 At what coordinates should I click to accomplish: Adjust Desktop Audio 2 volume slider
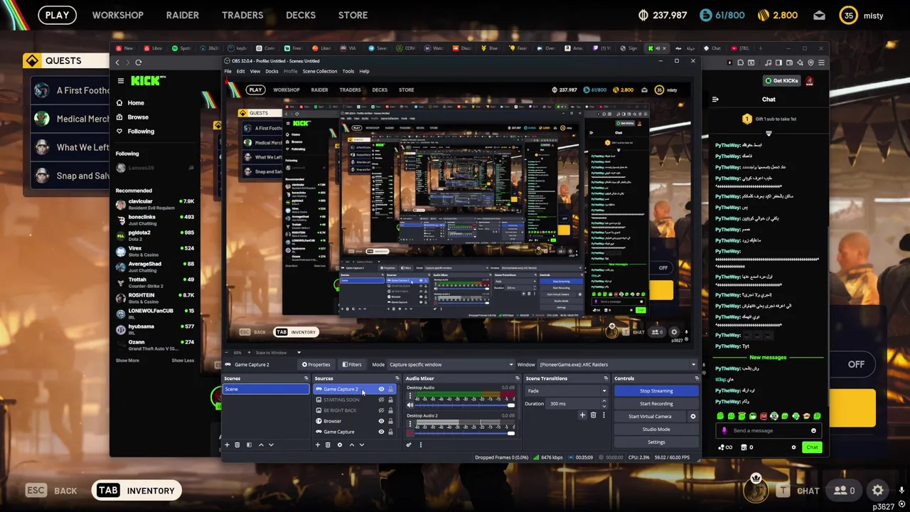tap(465, 433)
